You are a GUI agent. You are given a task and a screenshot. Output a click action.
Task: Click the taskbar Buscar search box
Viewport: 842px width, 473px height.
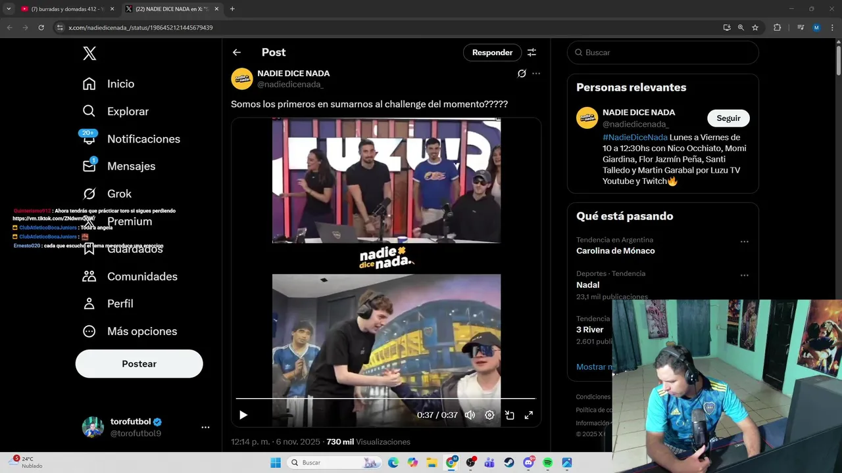[x=335, y=462]
